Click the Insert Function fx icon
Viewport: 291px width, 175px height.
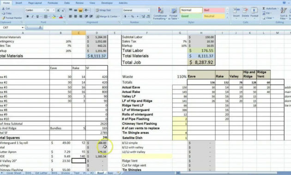(40, 28)
